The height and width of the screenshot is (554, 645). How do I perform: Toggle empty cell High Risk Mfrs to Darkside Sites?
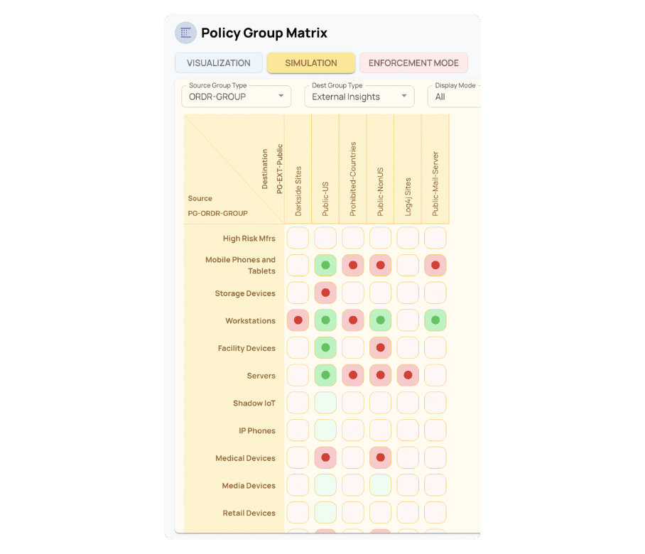[298, 238]
